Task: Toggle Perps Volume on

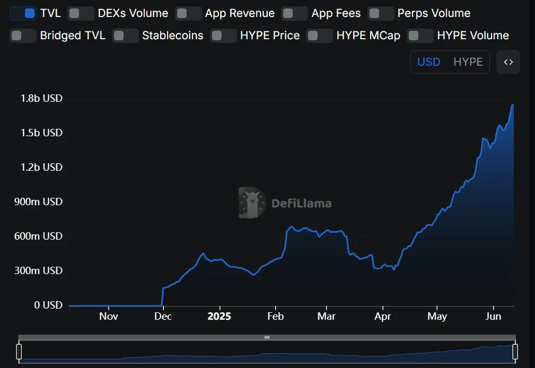Action: coord(381,13)
